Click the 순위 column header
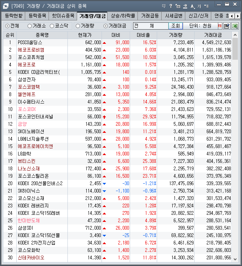242x266 pixels. [x=10, y=35]
